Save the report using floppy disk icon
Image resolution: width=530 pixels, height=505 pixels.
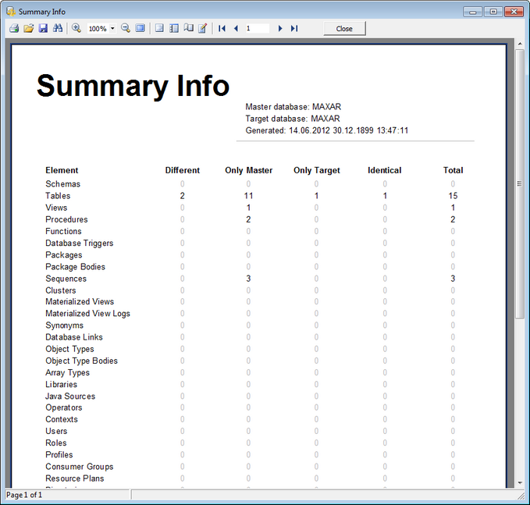(43, 28)
